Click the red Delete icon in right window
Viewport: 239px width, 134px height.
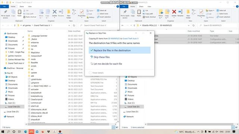pos(174,13)
